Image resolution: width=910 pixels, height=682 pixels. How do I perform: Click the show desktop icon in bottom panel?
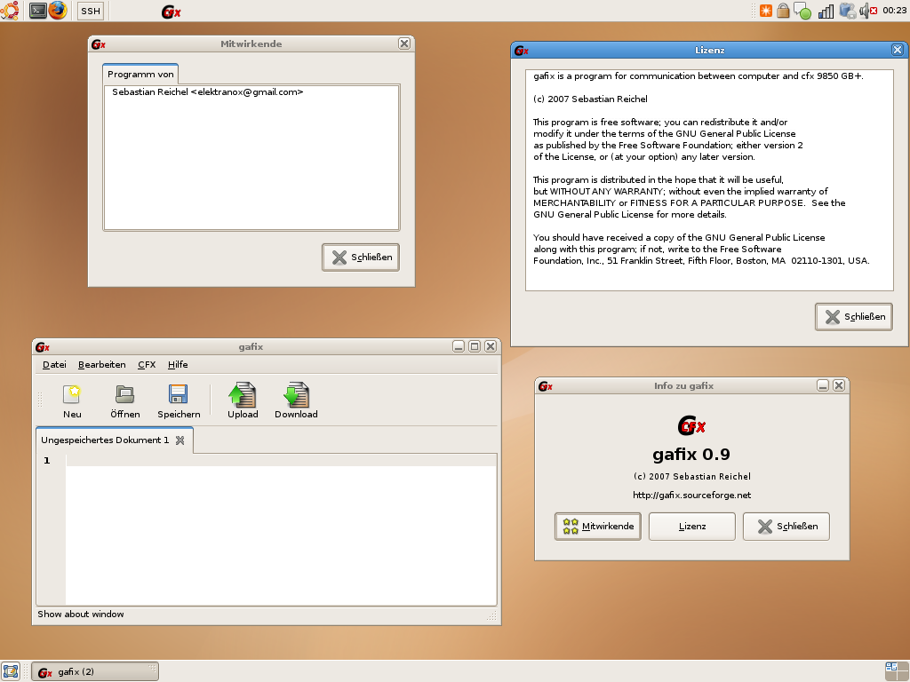click(x=11, y=670)
